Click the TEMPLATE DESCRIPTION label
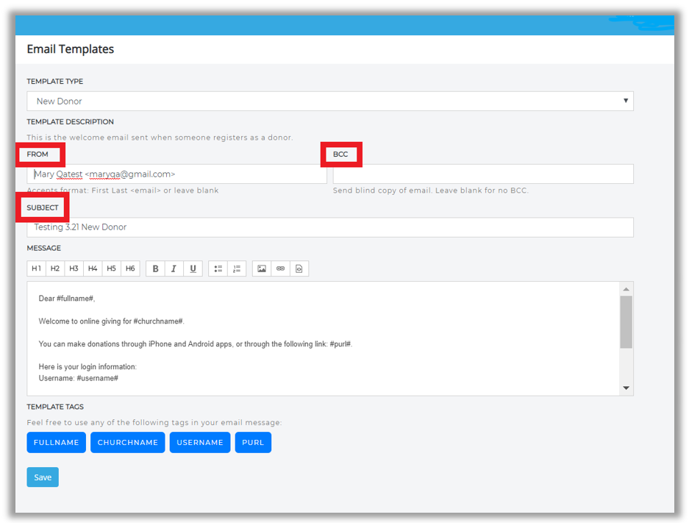 click(x=71, y=122)
